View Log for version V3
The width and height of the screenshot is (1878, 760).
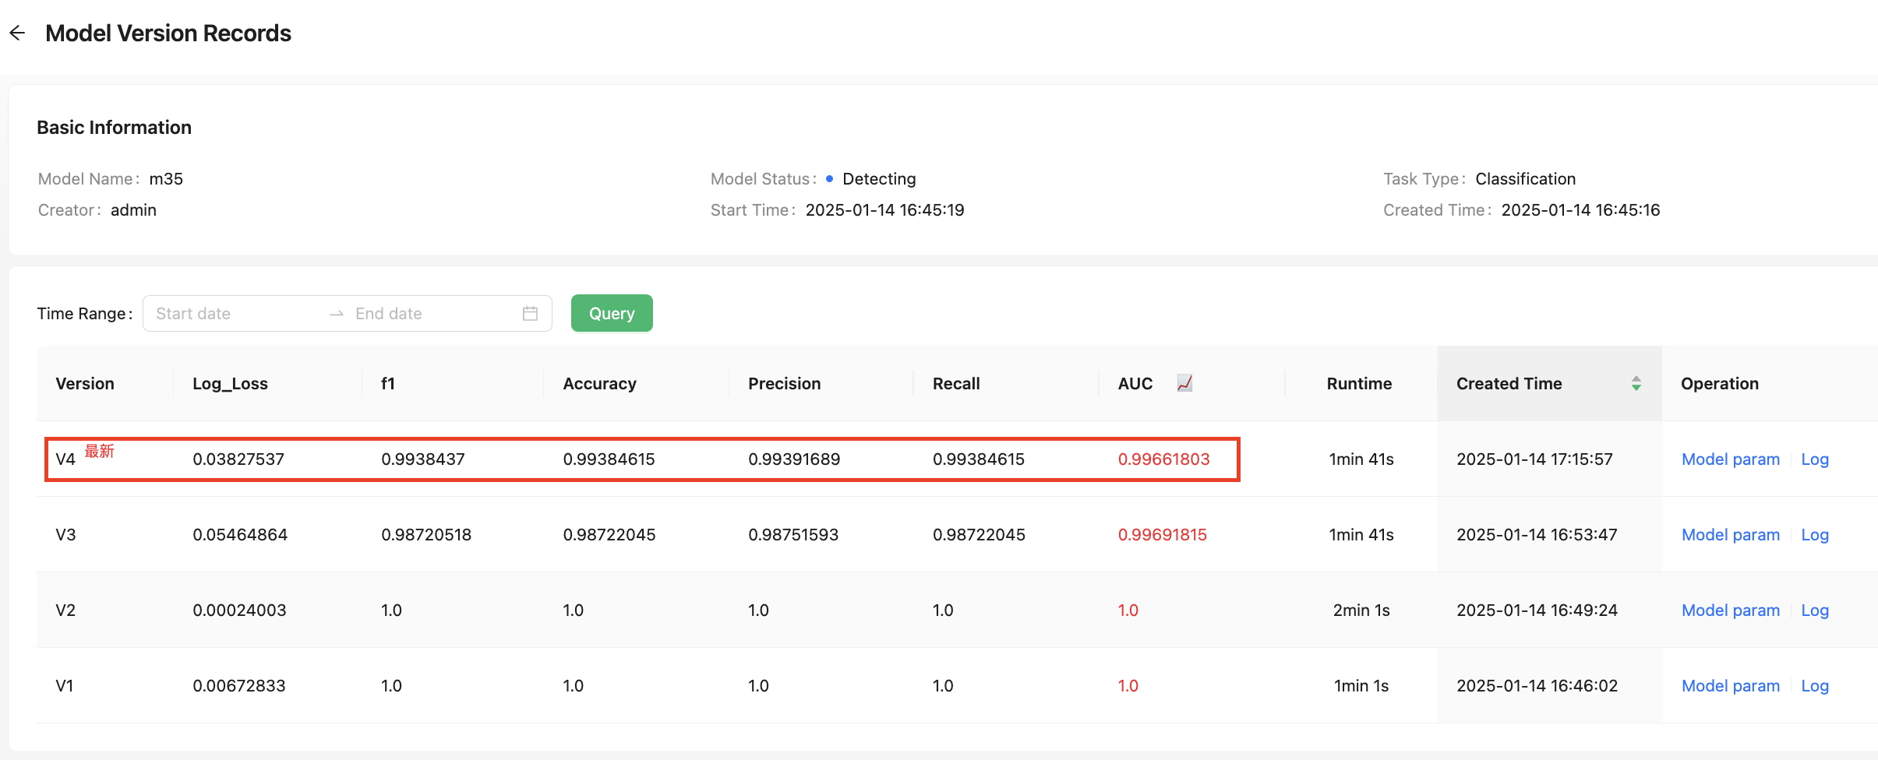coord(1814,535)
